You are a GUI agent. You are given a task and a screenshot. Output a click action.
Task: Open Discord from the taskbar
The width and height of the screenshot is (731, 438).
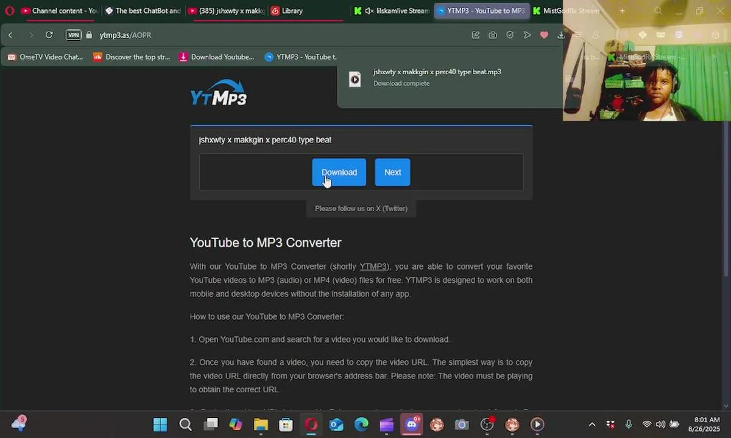pos(412,425)
